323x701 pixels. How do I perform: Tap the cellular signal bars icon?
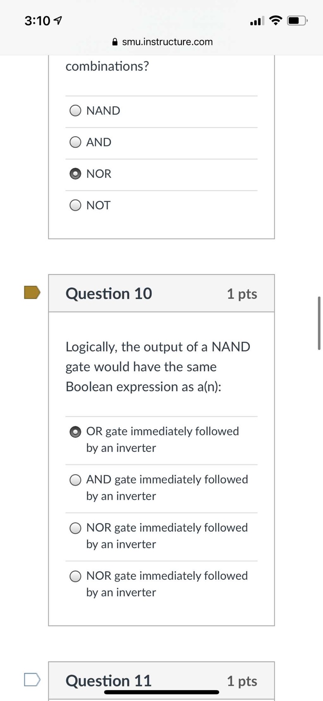tap(257, 21)
